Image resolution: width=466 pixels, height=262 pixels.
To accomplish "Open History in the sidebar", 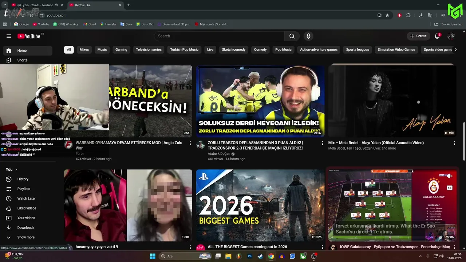I will (x=28, y=179).
